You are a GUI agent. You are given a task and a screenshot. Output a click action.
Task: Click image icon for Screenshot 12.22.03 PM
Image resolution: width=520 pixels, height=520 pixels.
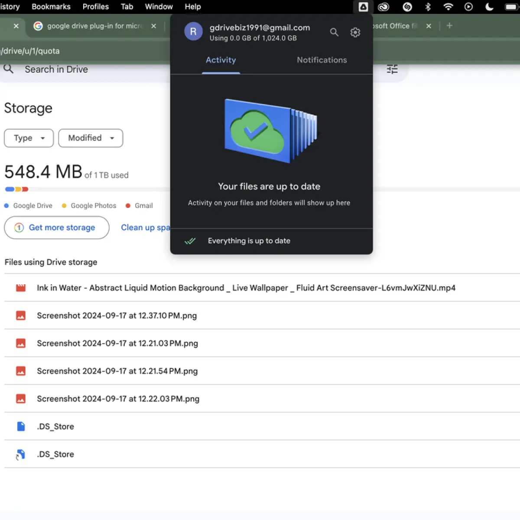click(21, 399)
